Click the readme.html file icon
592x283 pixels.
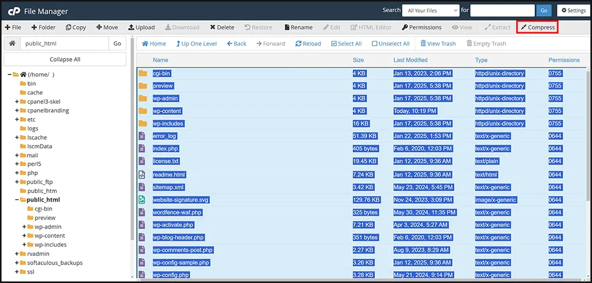[x=142, y=174]
